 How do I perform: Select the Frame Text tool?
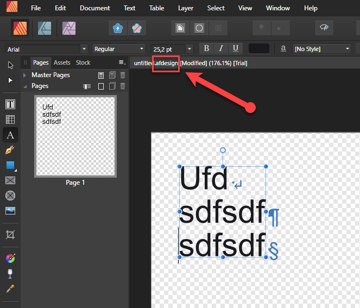click(10, 104)
